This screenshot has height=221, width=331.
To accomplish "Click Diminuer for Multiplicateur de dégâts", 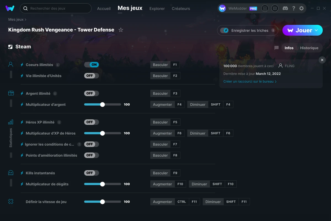I will coord(199,184).
